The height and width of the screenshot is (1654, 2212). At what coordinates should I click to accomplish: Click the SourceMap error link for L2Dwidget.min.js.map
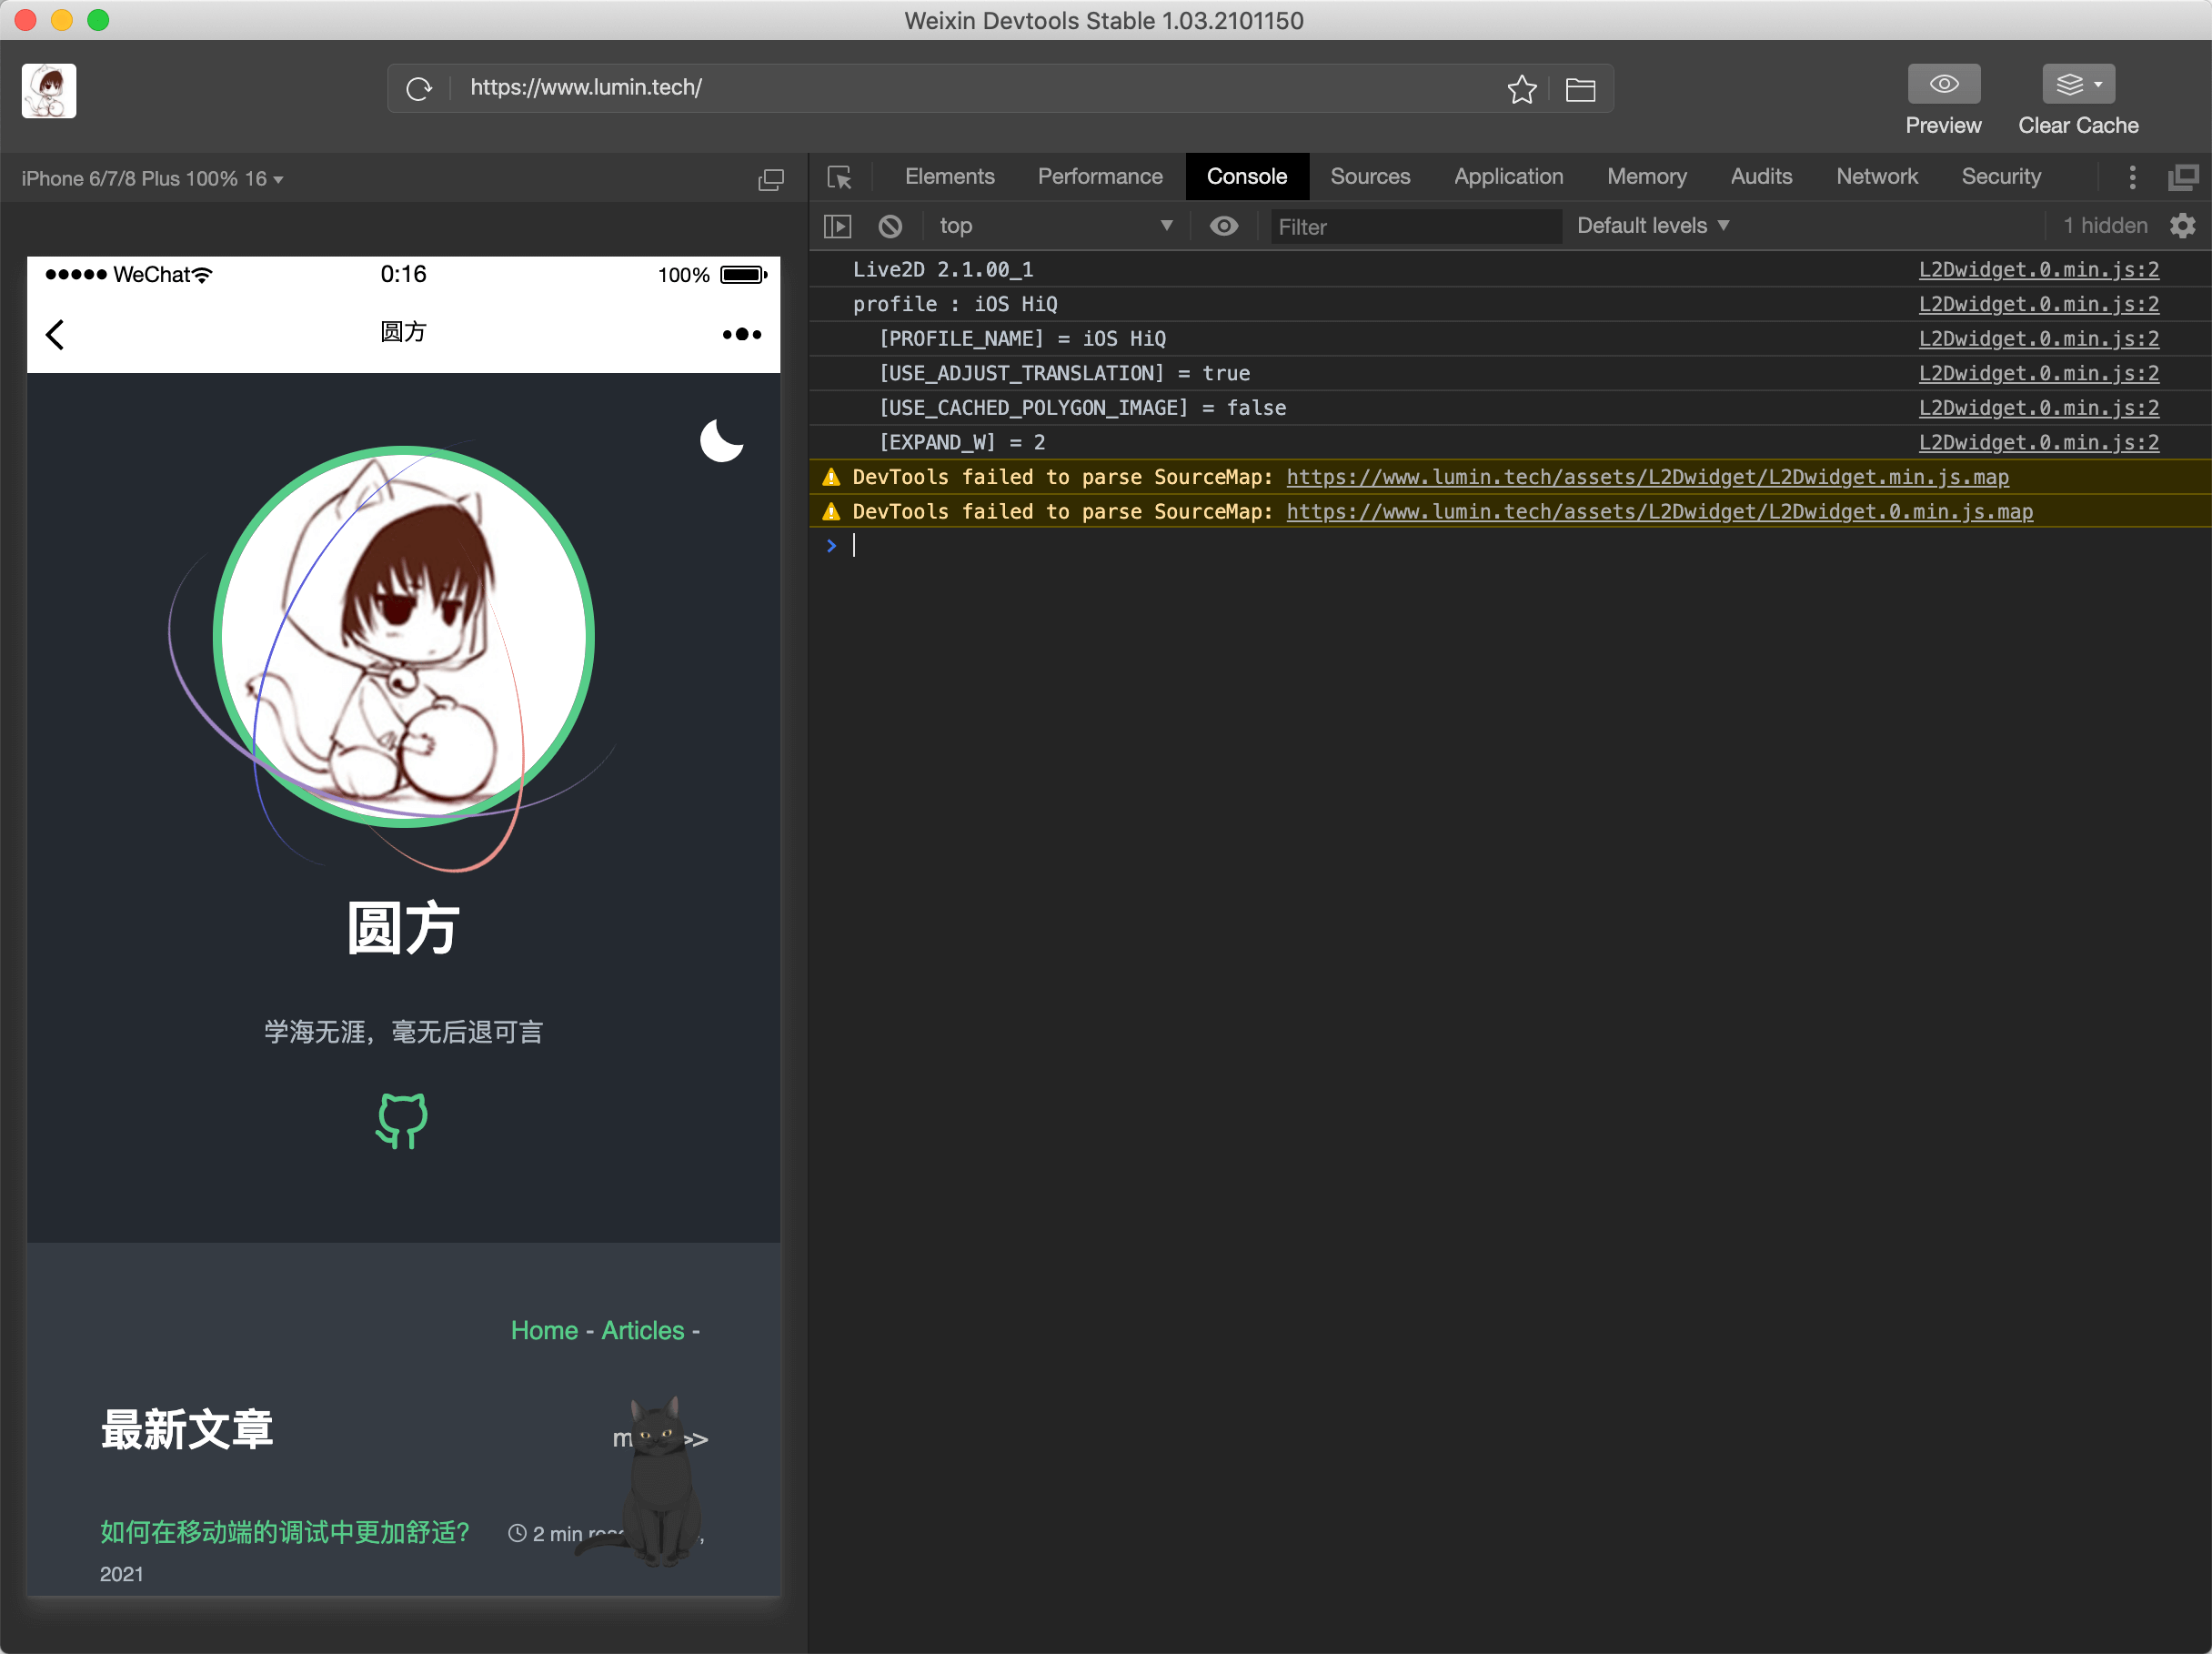click(1650, 476)
